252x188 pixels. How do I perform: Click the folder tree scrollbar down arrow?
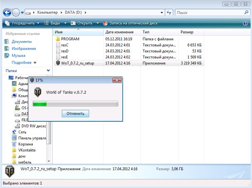(49, 161)
